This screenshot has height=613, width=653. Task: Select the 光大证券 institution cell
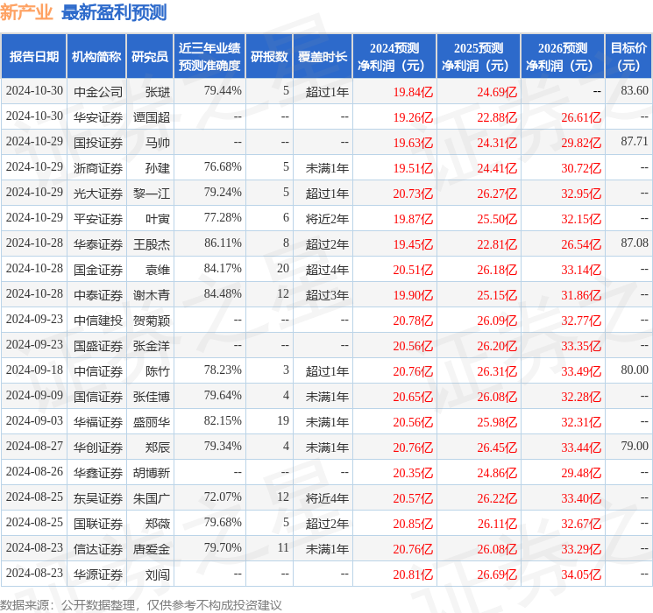(98, 194)
